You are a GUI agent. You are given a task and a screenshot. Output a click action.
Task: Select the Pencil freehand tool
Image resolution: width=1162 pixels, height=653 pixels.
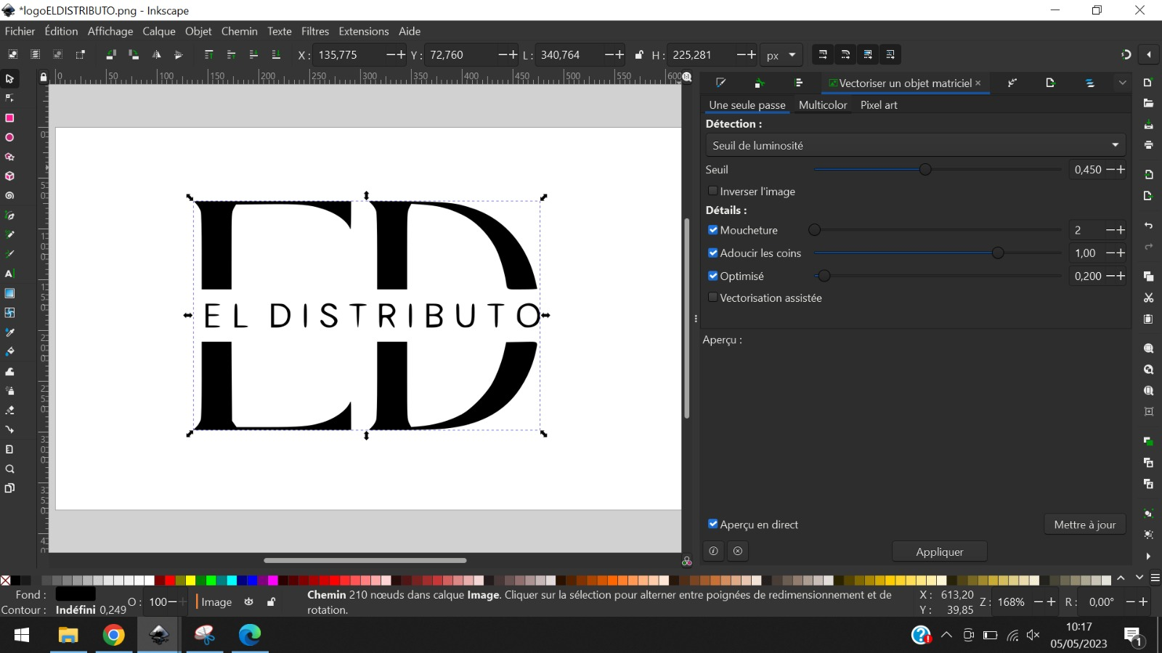pyautogui.click(x=9, y=235)
